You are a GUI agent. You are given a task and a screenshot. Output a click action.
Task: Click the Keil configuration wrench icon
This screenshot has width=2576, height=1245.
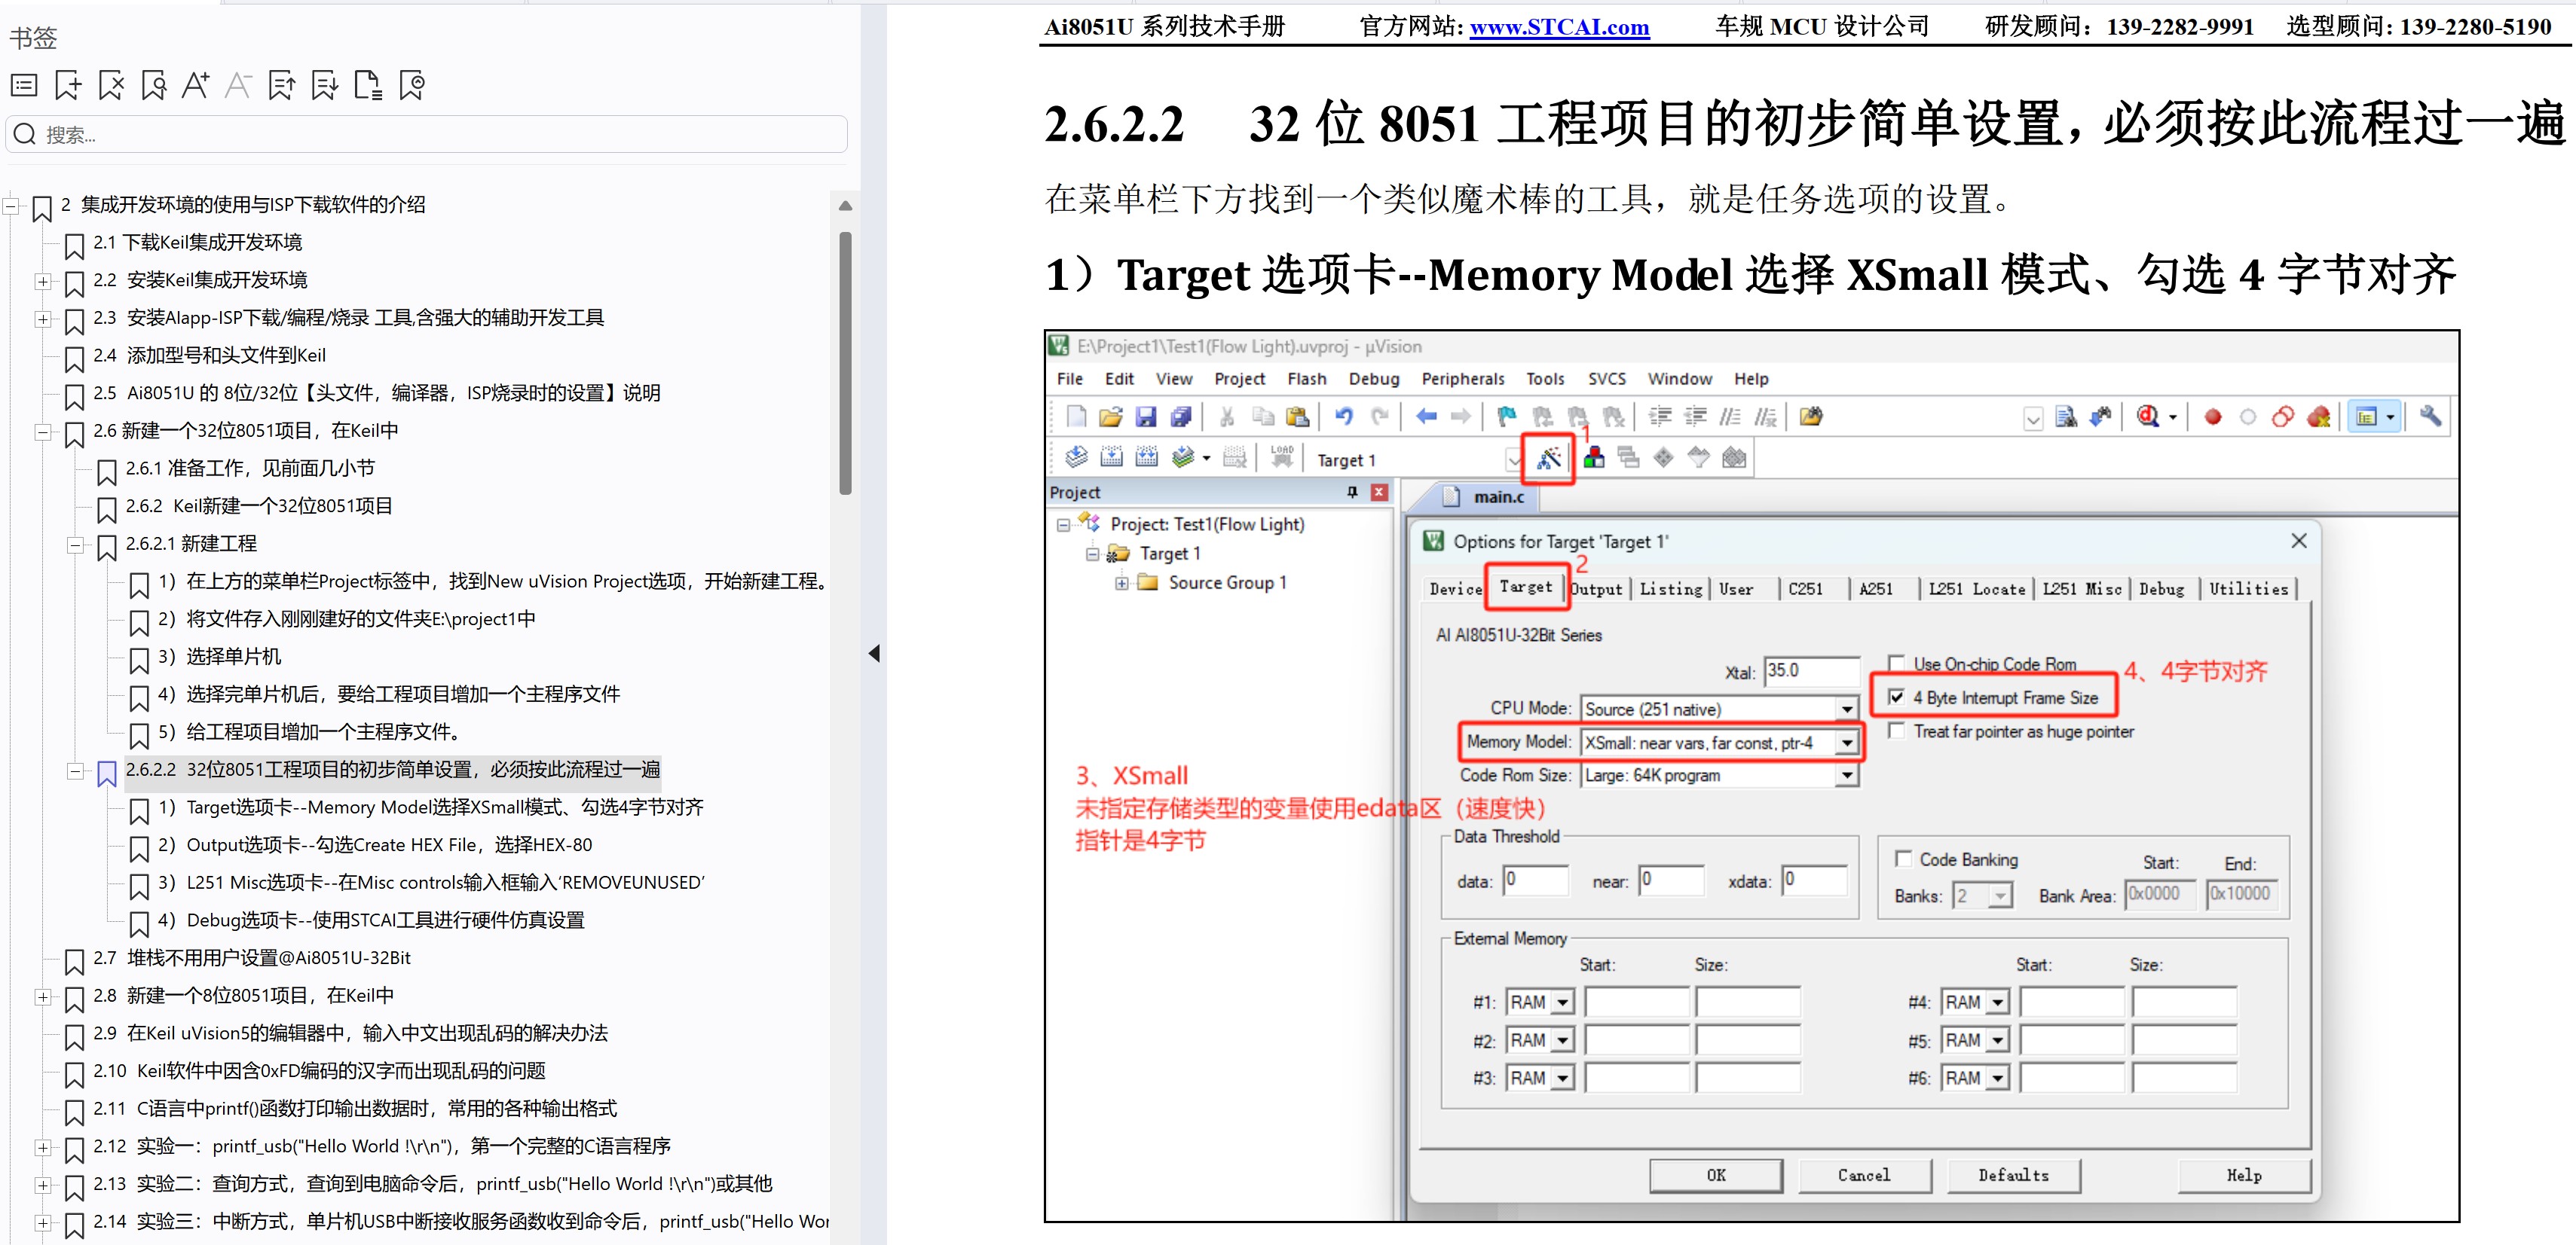pos(2430,417)
